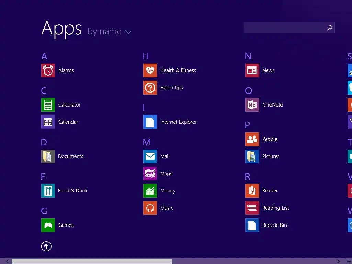Open the Recycle Bin icon
The width and height of the screenshot is (352, 264).
click(252, 225)
